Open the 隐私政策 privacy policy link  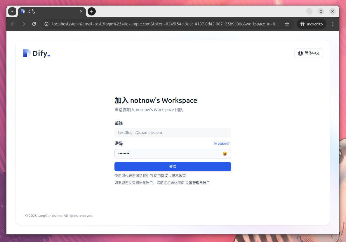(x=179, y=176)
